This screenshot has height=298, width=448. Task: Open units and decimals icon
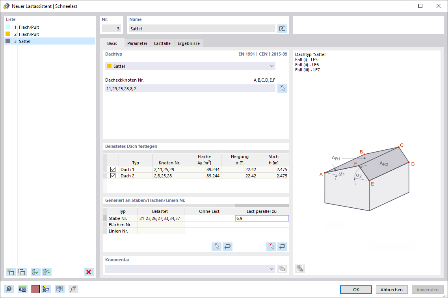(22, 289)
